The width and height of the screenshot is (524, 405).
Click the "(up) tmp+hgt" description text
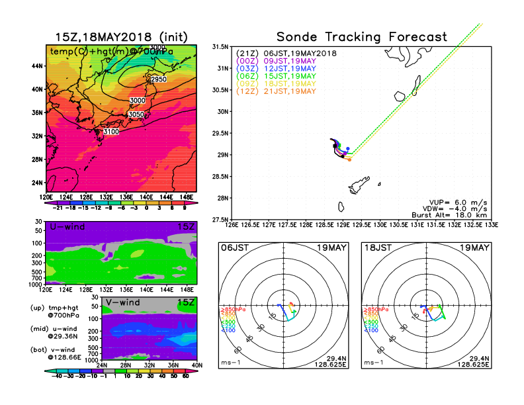point(54,308)
